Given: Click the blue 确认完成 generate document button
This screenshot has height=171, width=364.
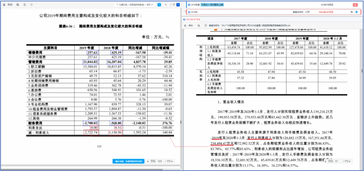Looking at the screenshot, I should 128,161.
